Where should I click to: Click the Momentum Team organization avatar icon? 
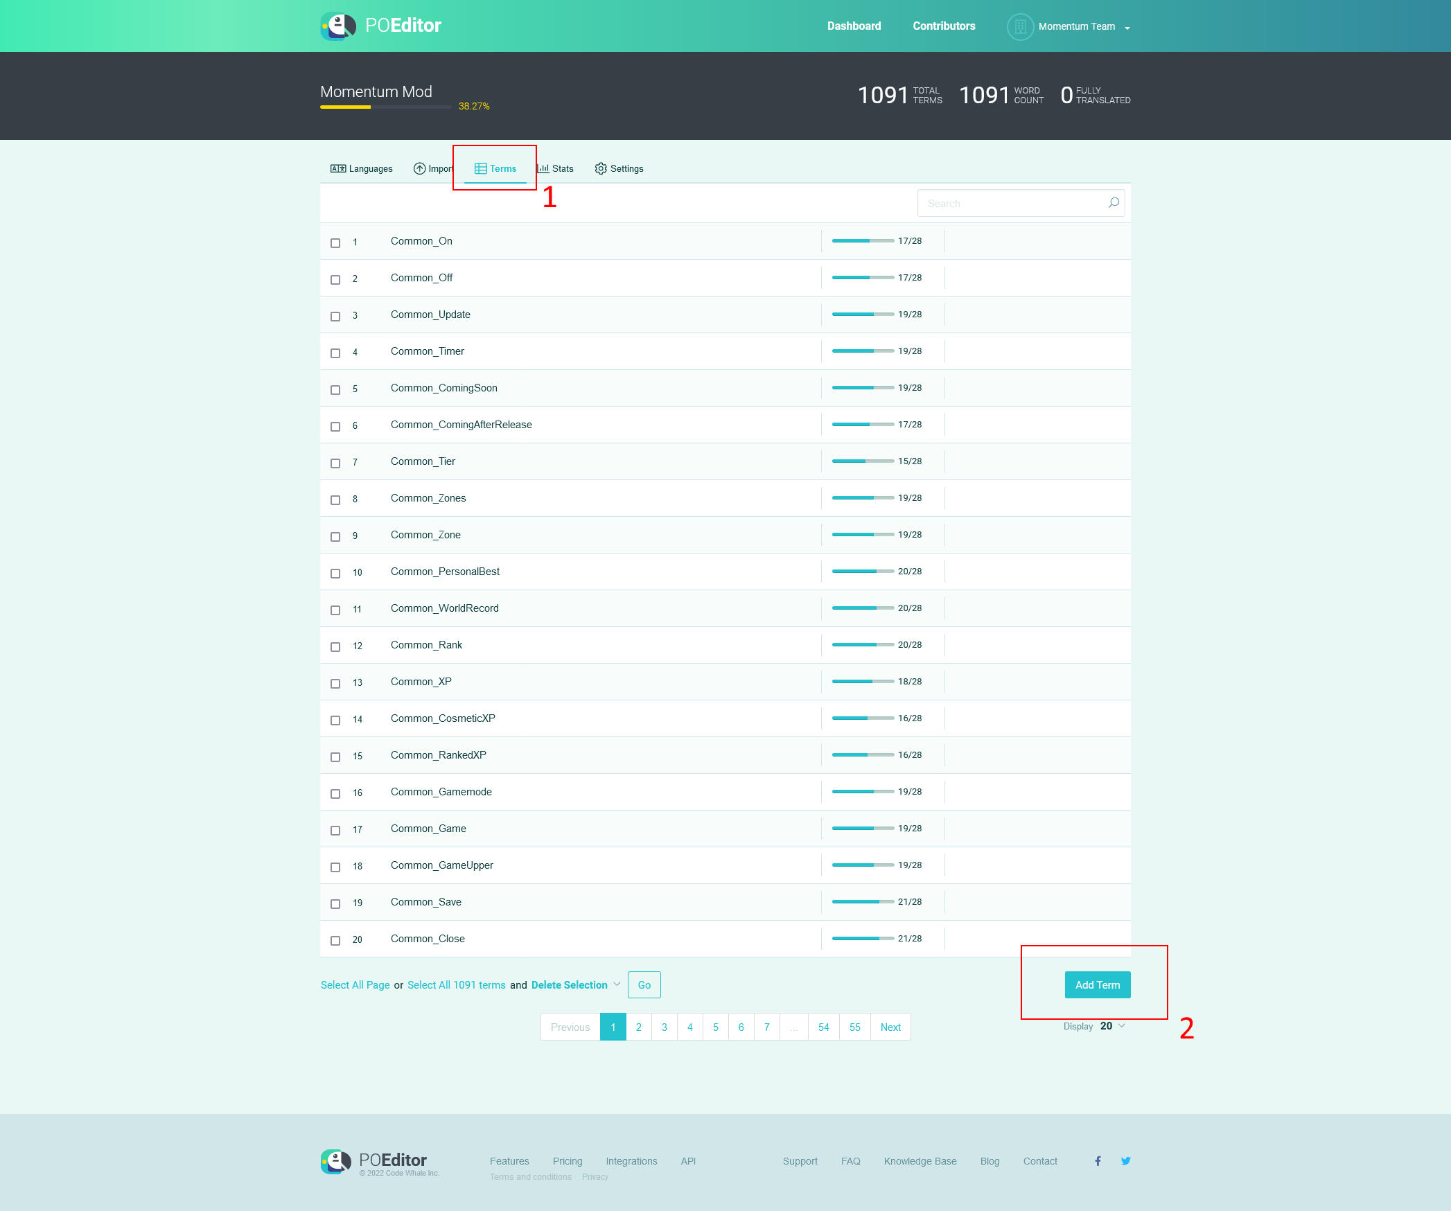click(1019, 27)
